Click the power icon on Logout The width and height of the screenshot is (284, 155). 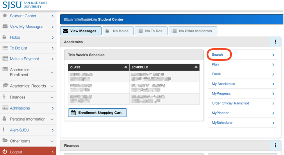click(5, 152)
